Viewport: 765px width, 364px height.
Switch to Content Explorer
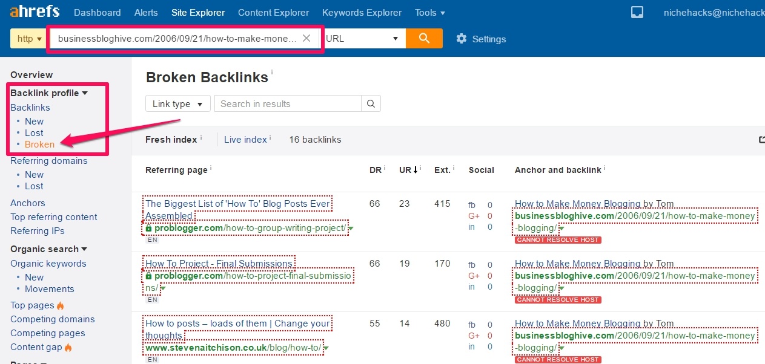pyautogui.click(x=273, y=12)
